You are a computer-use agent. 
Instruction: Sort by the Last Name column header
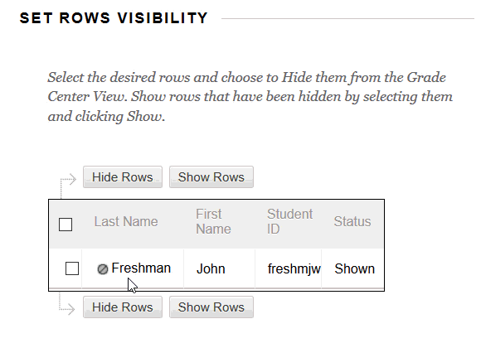click(126, 221)
